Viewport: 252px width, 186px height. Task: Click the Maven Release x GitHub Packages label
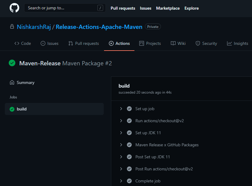[x=167, y=145]
